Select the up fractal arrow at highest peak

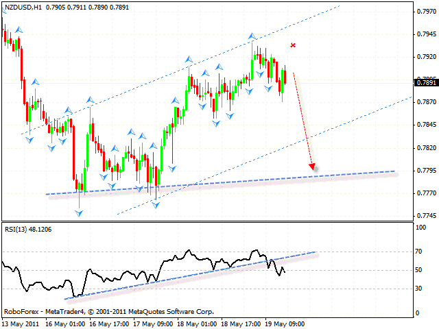252,36
